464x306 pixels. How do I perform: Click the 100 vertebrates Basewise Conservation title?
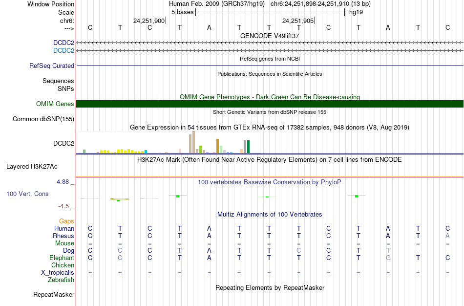(x=270, y=182)
